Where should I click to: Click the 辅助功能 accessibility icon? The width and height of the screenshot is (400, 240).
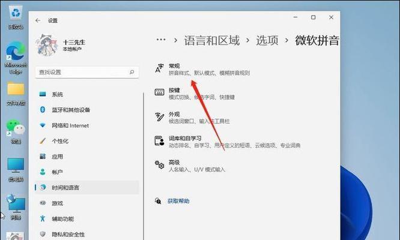coord(43,218)
